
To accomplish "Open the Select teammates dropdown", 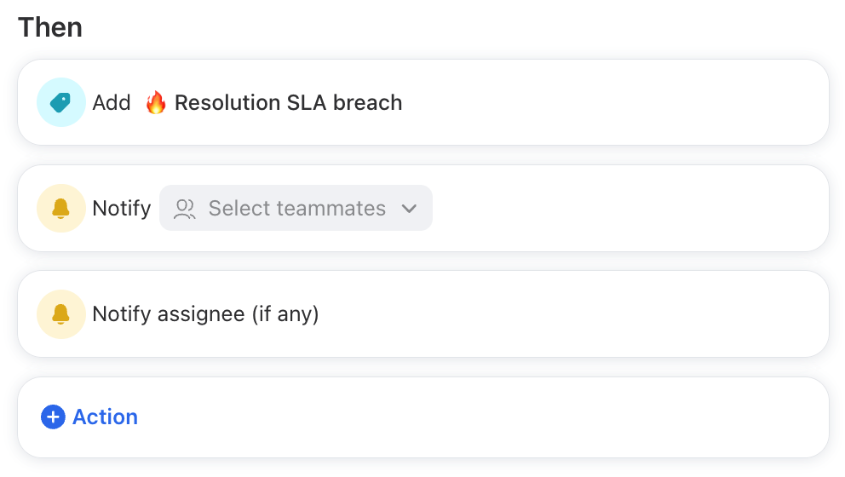I will pyautogui.click(x=296, y=208).
